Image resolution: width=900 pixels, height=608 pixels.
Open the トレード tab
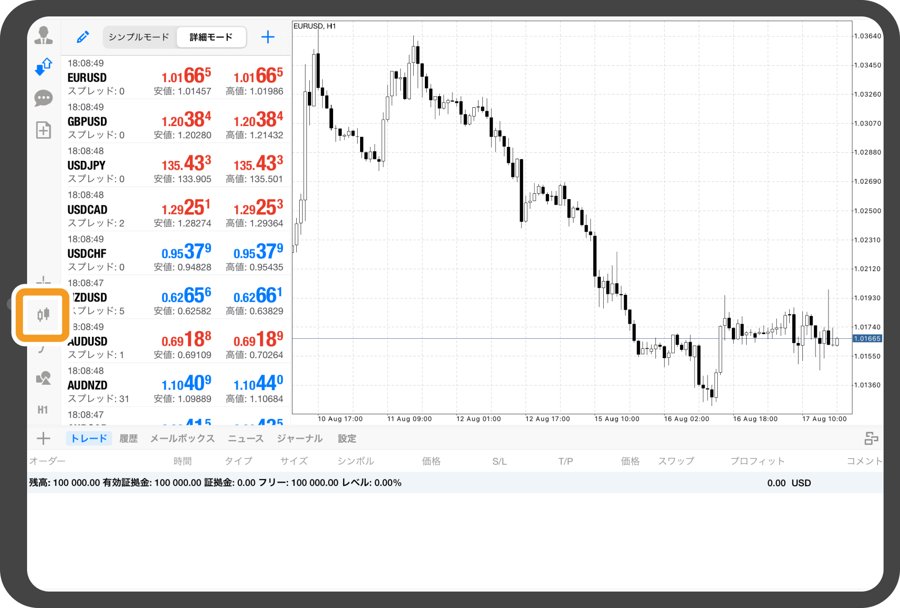click(x=89, y=438)
